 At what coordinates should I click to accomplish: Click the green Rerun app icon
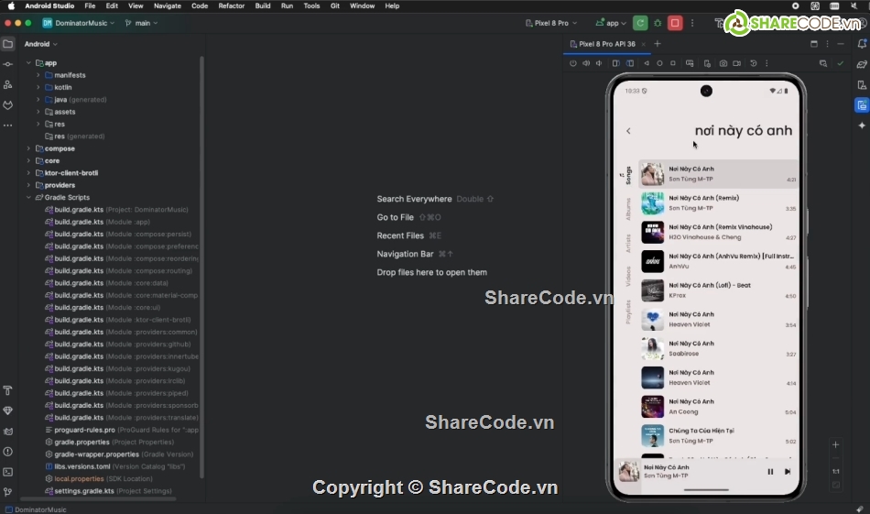point(640,23)
